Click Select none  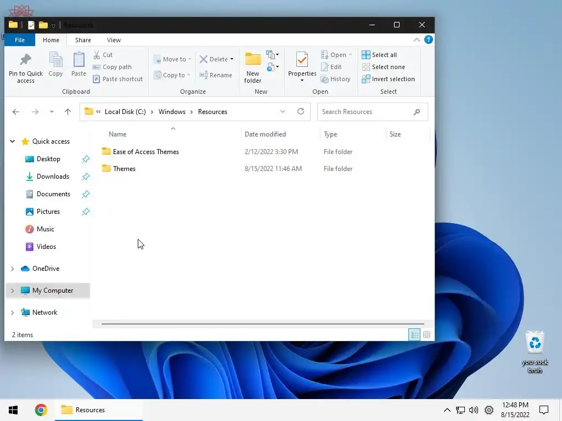[x=383, y=67]
